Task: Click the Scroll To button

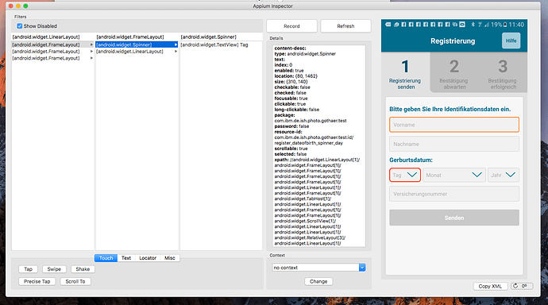Action: 75,281
